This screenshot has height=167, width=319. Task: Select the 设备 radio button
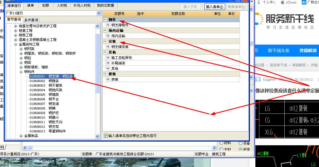click(x=241, y=143)
